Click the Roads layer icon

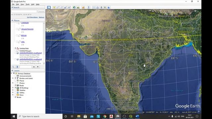[18, 85]
